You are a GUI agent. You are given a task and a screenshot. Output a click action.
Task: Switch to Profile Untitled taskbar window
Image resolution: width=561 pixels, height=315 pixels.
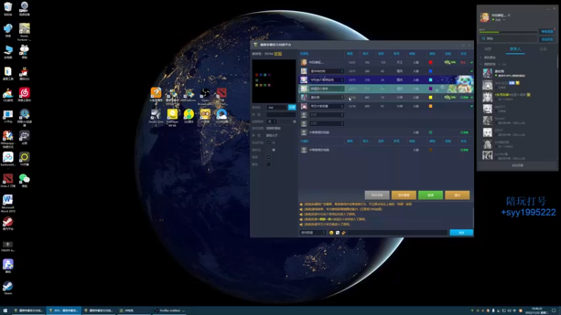(170, 310)
